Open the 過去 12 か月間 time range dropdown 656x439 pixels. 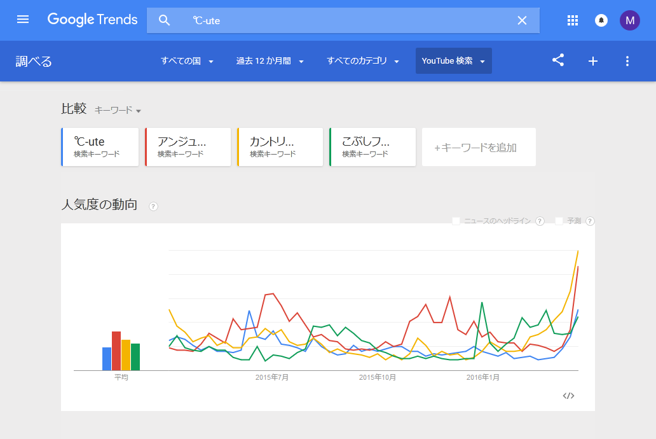(x=270, y=60)
